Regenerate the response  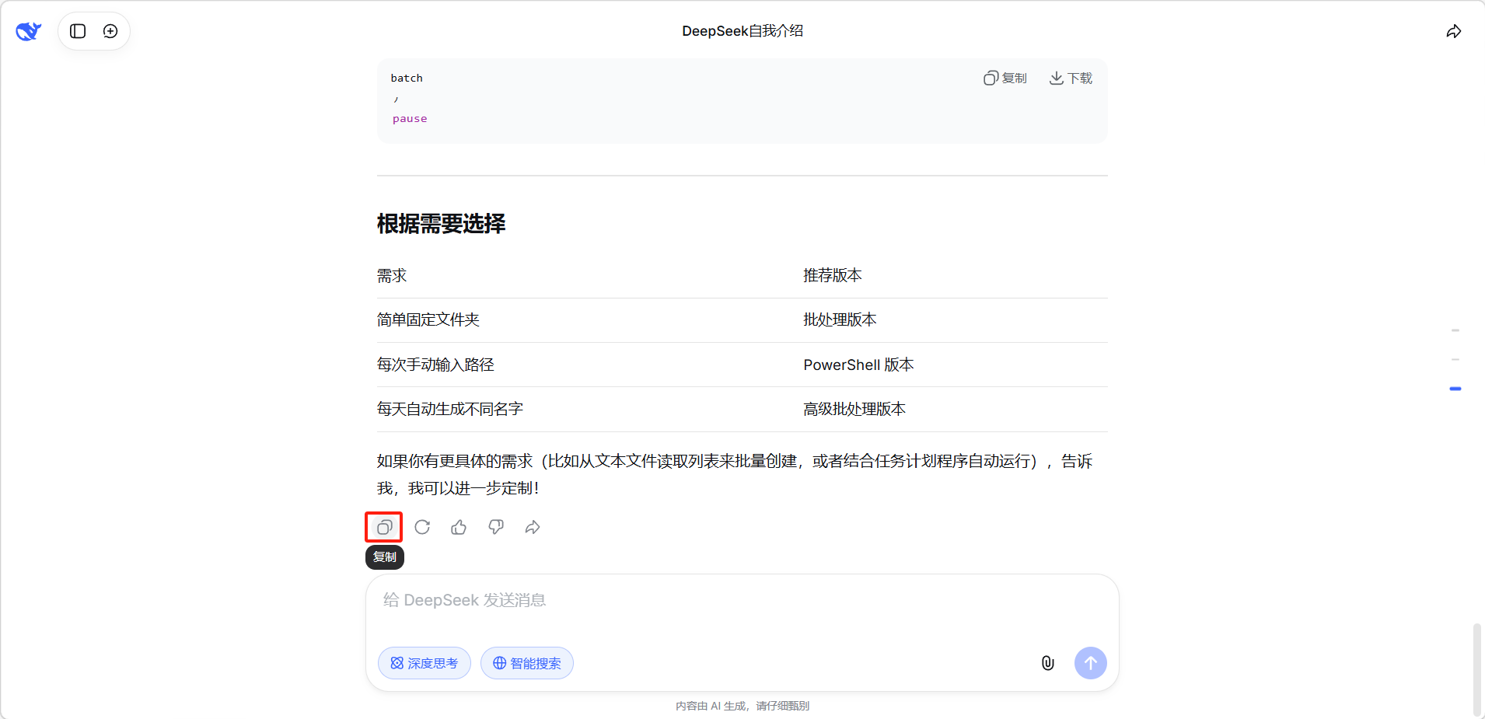point(422,528)
